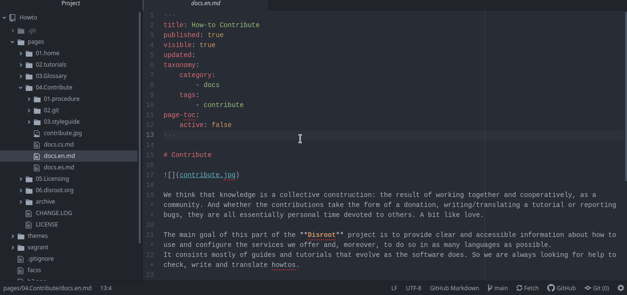The image size is (627, 295).
Task: Expand the 02.tutorials folder
Action: [x=21, y=65]
